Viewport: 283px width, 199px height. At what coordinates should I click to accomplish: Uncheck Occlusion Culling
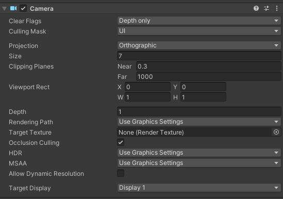pos(121,142)
